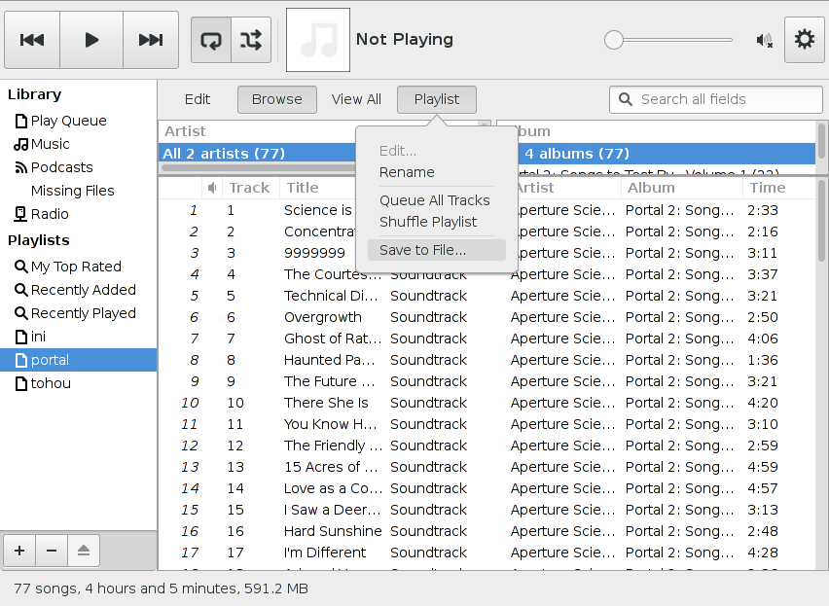Click the time value "2:16"
This screenshot has width=829, height=606.
(763, 232)
